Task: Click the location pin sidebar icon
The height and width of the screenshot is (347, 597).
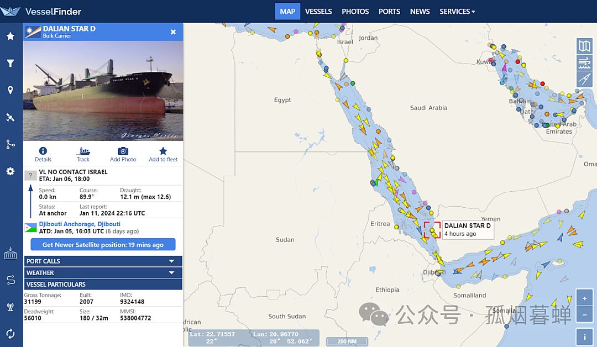Action: 11,90
